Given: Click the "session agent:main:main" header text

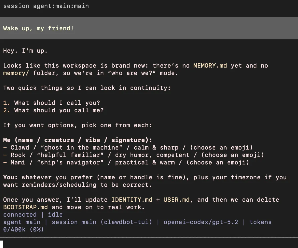Looking at the screenshot, I should [x=46, y=6].
